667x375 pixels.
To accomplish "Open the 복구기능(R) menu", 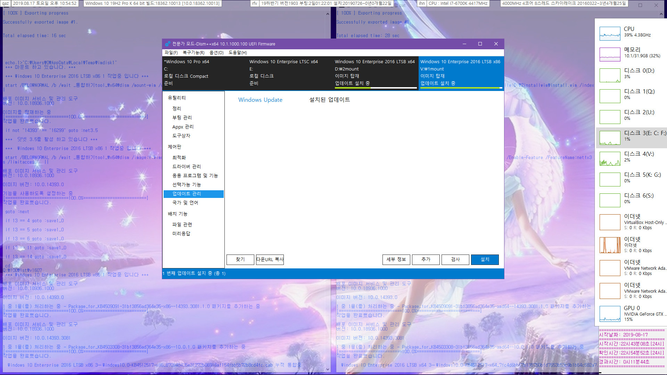I will tap(193, 52).
